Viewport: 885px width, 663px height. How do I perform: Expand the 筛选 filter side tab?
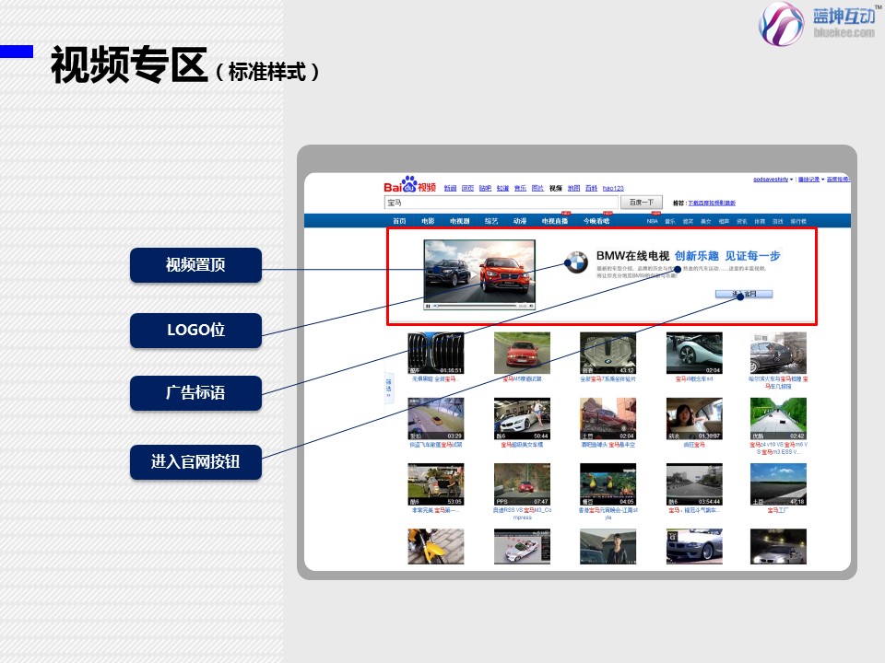point(388,388)
